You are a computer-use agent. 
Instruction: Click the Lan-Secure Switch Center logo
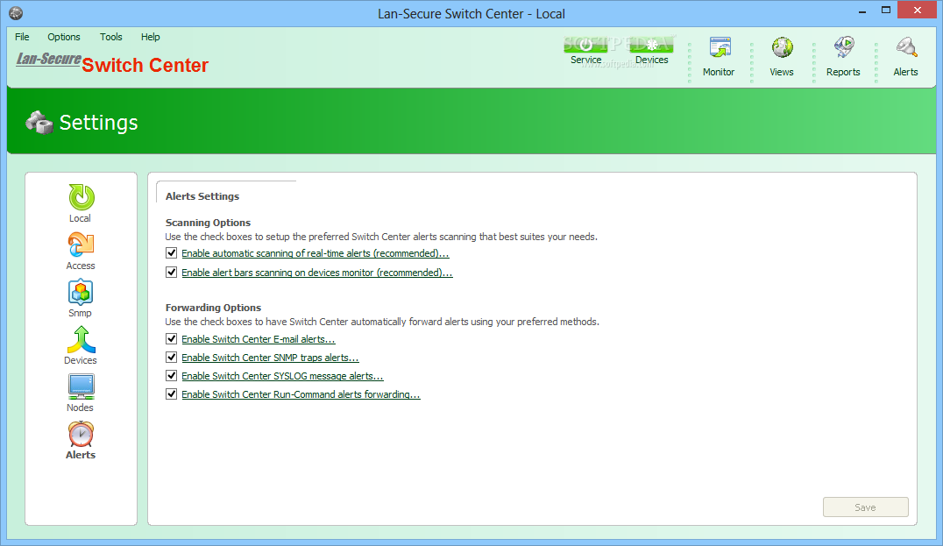[x=112, y=62]
